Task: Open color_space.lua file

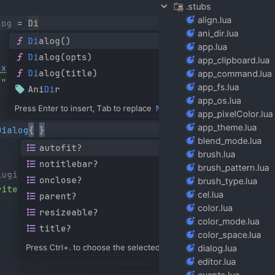Action: pos(229,235)
